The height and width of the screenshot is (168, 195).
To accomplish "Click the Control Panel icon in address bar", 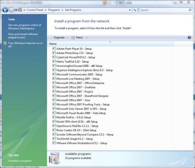I will [x=20, y=10].
